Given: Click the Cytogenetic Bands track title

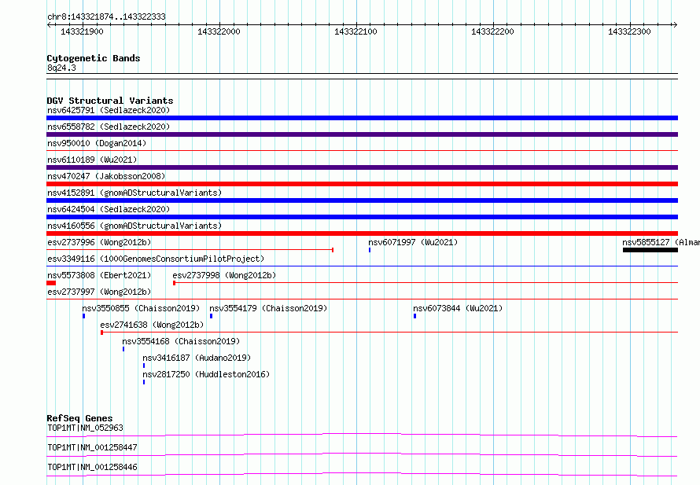Looking at the screenshot, I should (94, 58).
